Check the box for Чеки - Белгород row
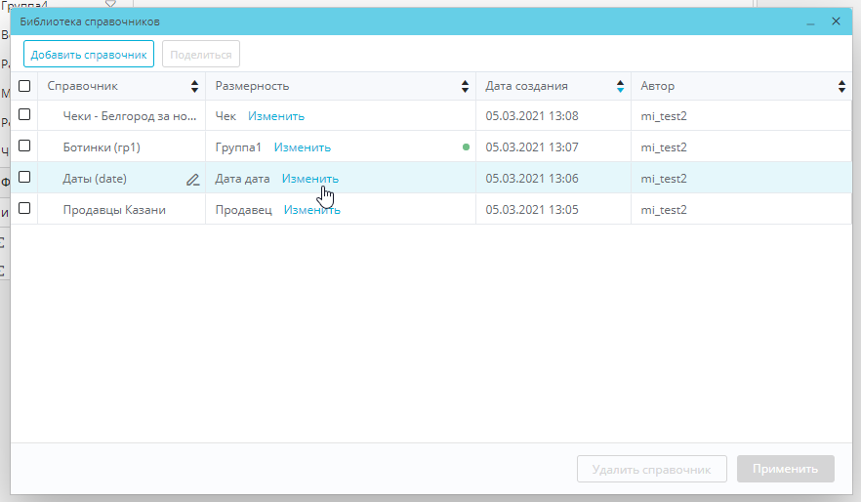Screen dimensions: 861x502 [x=24, y=115]
